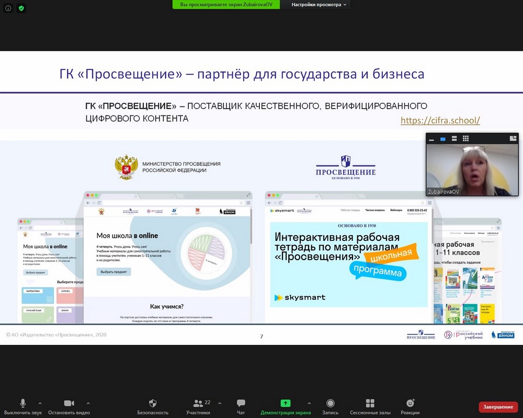Click the Министерство просвещения coat of arms emblem
The image size is (523, 418).
pos(126,167)
